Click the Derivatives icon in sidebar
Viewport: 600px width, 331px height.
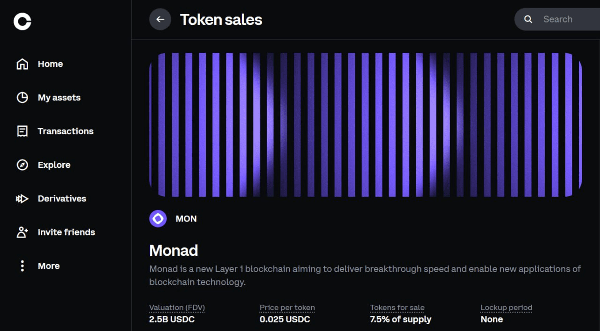pos(22,199)
